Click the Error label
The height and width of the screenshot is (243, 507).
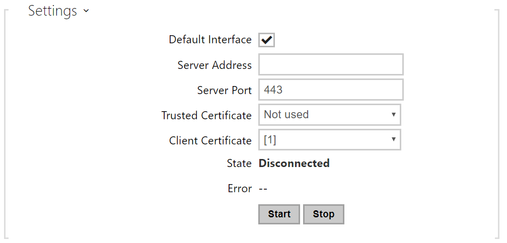pos(240,189)
